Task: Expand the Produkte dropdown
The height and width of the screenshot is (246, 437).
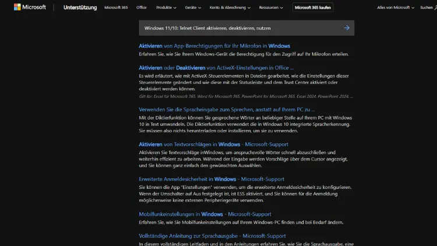Action: tap(166, 8)
